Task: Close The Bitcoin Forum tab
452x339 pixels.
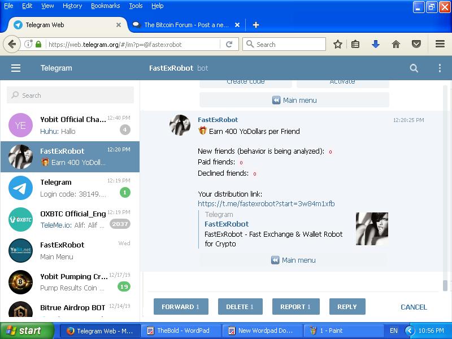Action: tap(237, 25)
